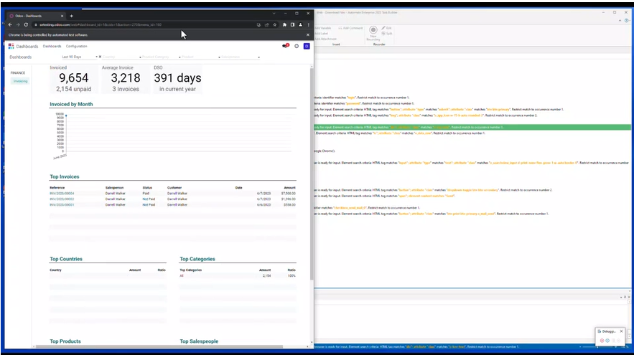
Task: Click Add Comment in Task Builder
Action: point(350,28)
